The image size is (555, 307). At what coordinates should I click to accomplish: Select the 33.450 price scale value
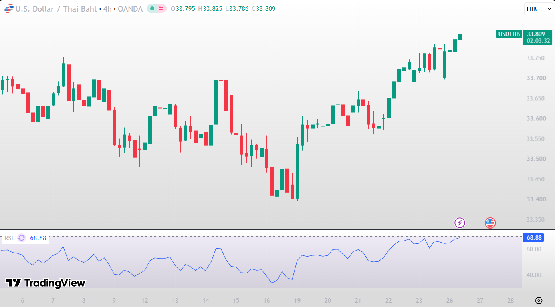pyautogui.click(x=535, y=179)
